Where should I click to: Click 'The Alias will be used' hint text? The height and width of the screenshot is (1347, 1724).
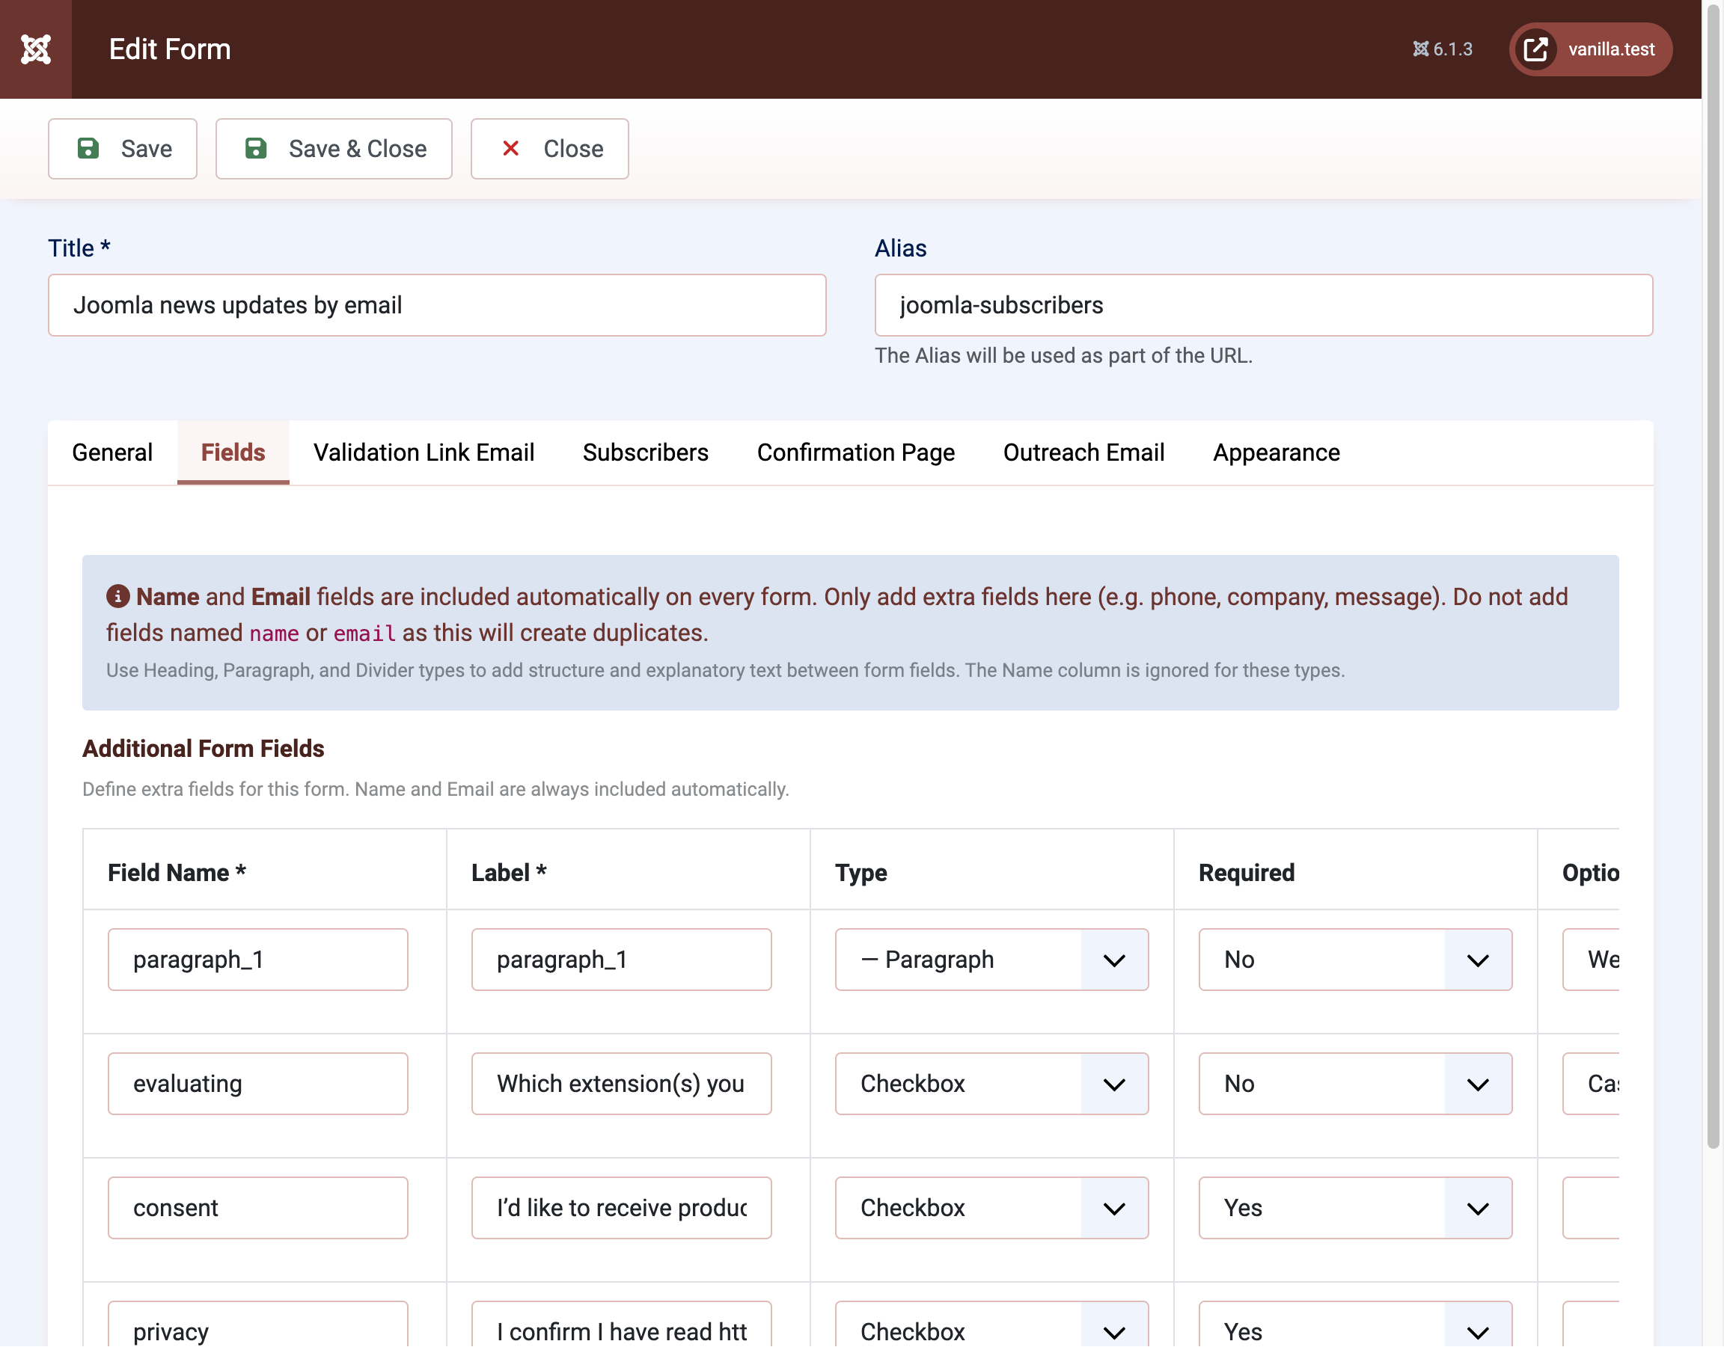[1063, 356]
